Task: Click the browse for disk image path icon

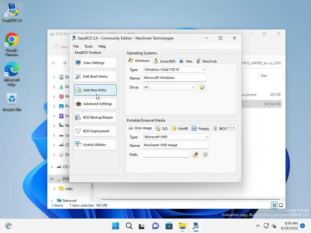Action: [195, 154]
